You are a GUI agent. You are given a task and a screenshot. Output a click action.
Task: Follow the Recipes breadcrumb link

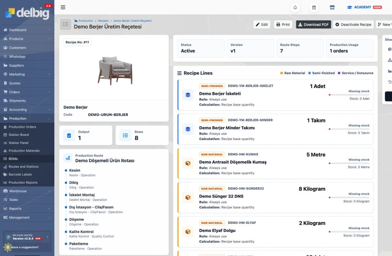[103, 21]
